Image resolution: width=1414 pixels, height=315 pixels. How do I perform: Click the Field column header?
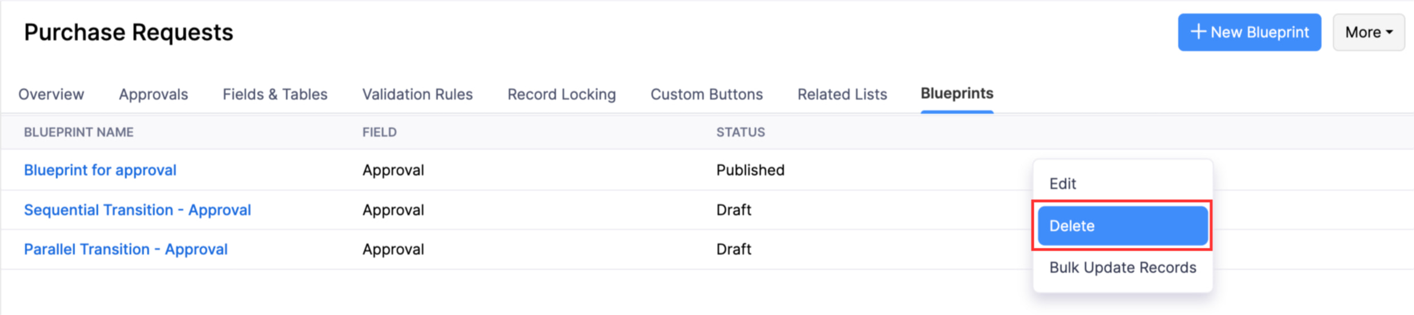coord(379,132)
